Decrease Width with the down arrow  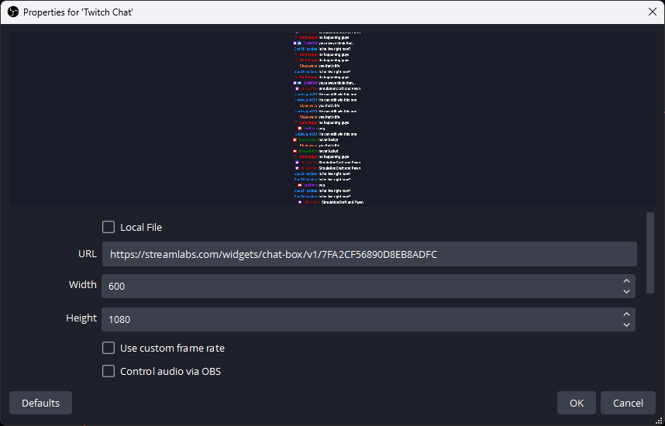(626, 291)
